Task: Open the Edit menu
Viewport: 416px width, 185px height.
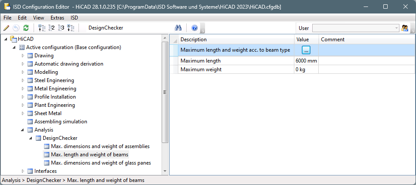Action: tap(22, 18)
